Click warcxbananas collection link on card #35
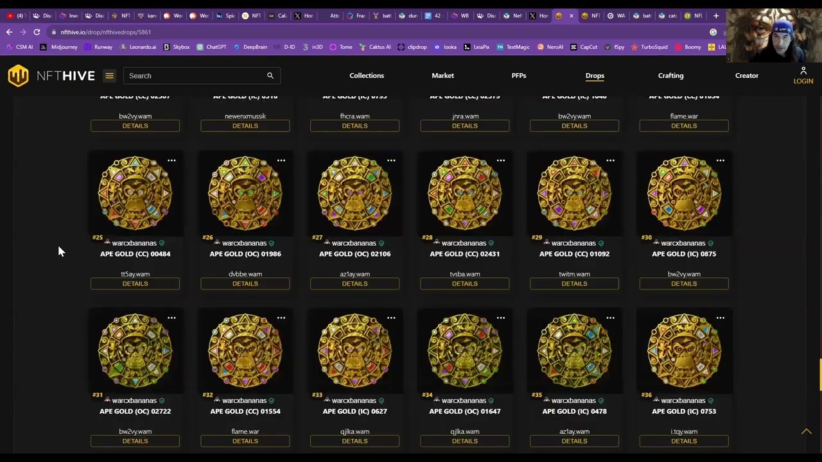The width and height of the screenshot is (822, 462). tap(573, 400)
